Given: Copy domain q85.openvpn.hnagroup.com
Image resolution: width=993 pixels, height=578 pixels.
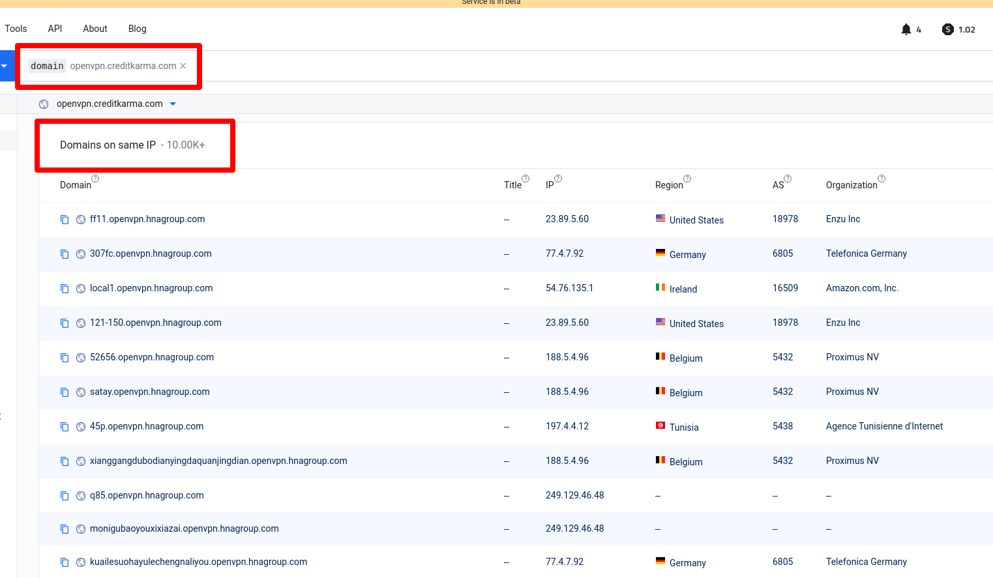Looking at the screenshot, I should [65, 496].
